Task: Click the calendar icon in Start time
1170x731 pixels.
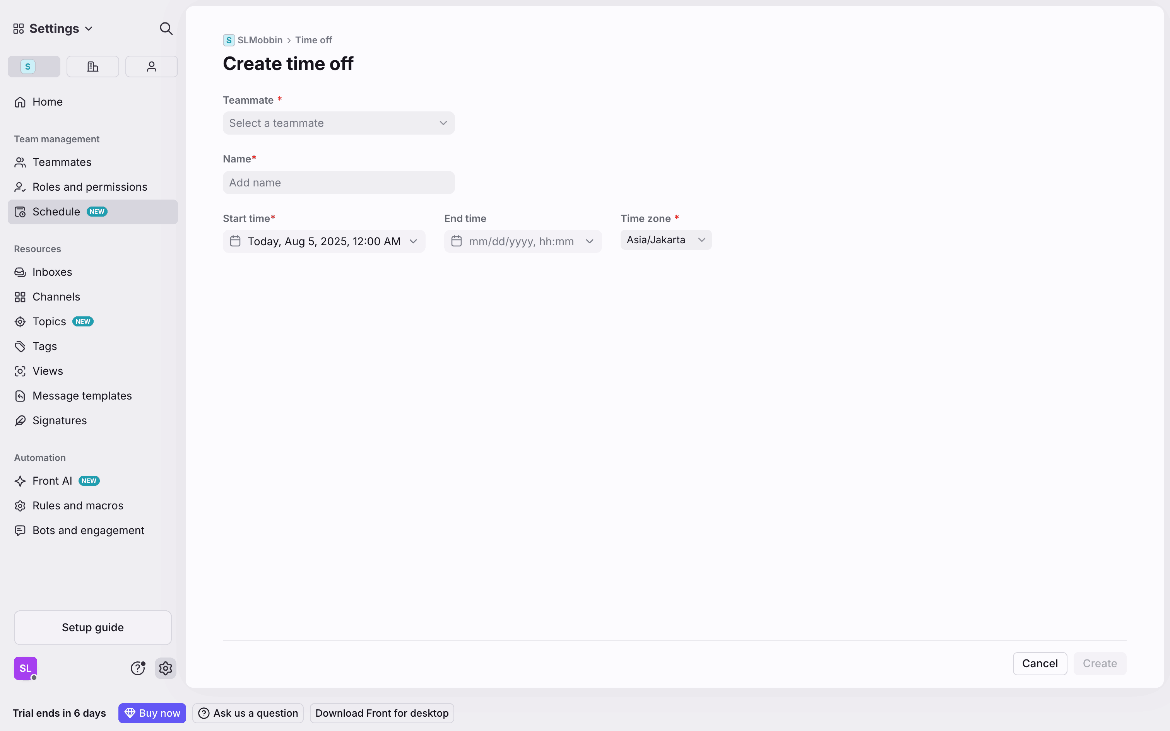Action: click(x=235, y=241)
